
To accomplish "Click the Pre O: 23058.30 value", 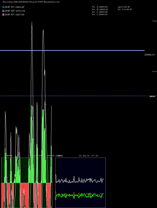I will coord(100,7).
